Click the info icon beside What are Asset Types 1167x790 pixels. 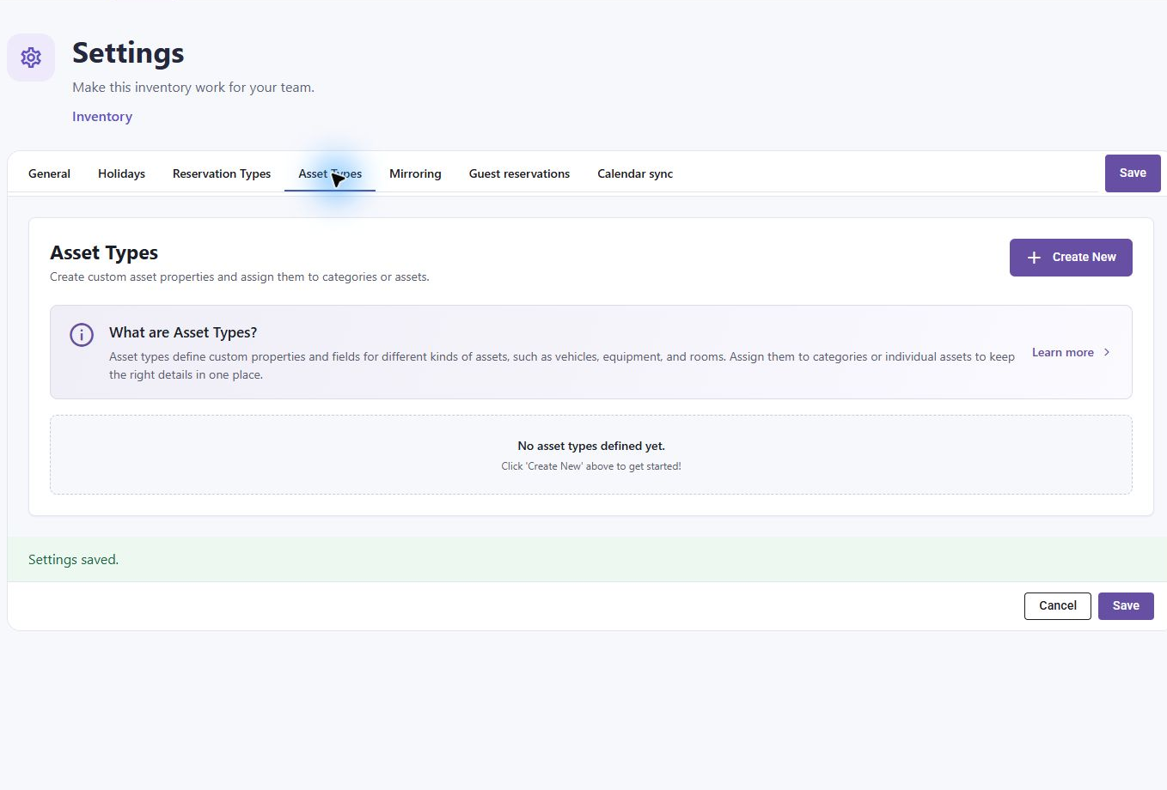tap(82, 335)
